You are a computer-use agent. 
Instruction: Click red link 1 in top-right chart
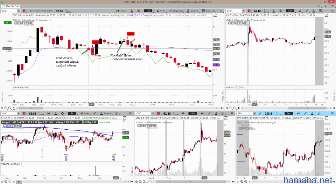[249, 11]
